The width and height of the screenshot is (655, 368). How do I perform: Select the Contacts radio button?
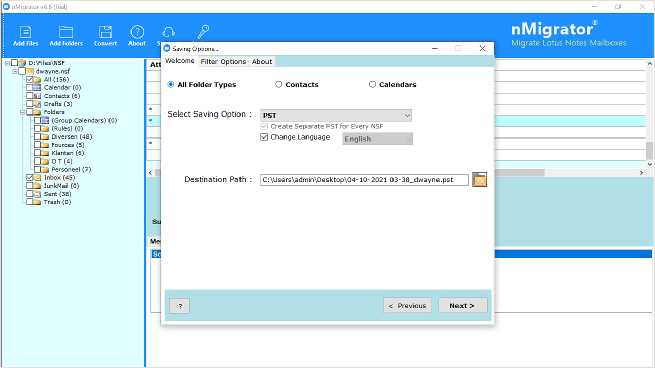pos(279,85)
